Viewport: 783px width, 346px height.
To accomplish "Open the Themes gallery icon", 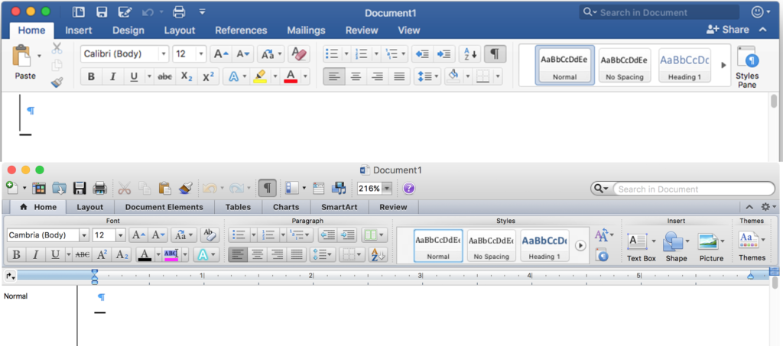I will (751, 246).
